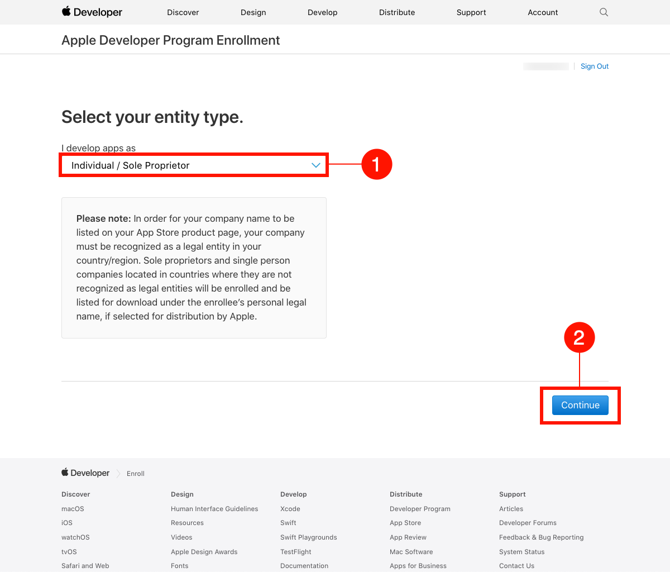Open the App Store footer link
Screen dimensions: 670x572
point(405,523)
